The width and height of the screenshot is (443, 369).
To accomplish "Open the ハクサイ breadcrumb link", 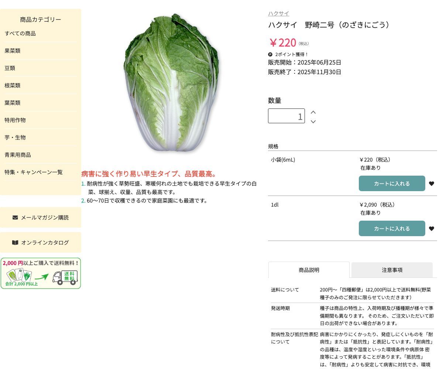I will (278, 14).
